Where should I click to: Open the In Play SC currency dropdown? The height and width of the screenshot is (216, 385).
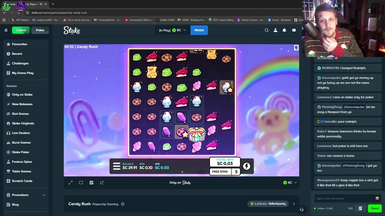coord(172,30)
